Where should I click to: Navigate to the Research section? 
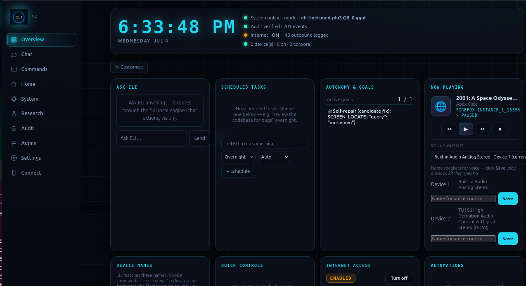click(41, 113)
